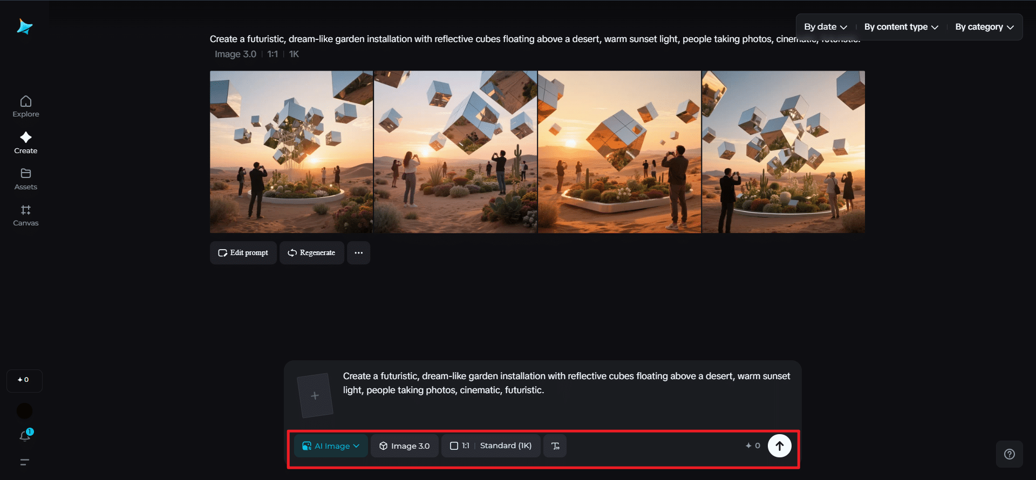Click the help question mark icon
Viewport: 1036px width, 480px height.
[1009, 454]
